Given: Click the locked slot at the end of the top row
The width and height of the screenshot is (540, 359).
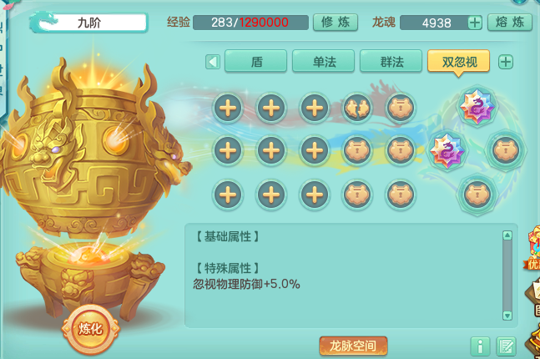Looking at the screenshot, I should (401, 108).
